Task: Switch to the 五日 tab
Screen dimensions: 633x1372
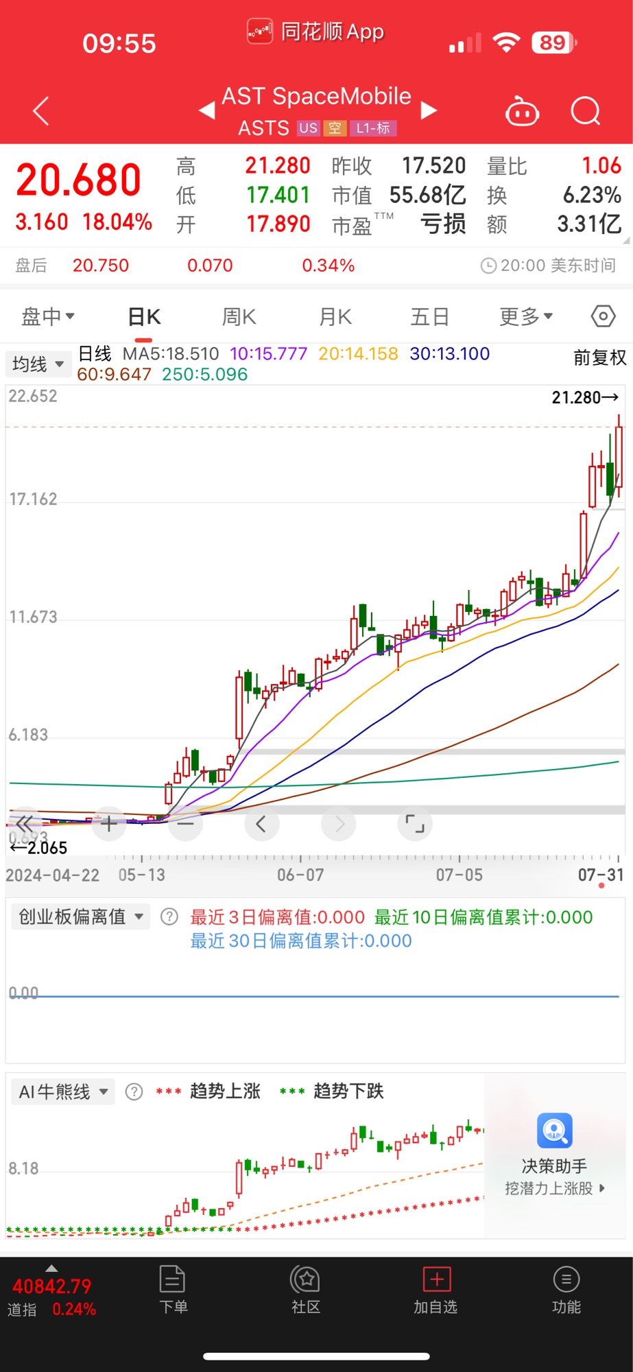Action: click(x=430, y=317)
